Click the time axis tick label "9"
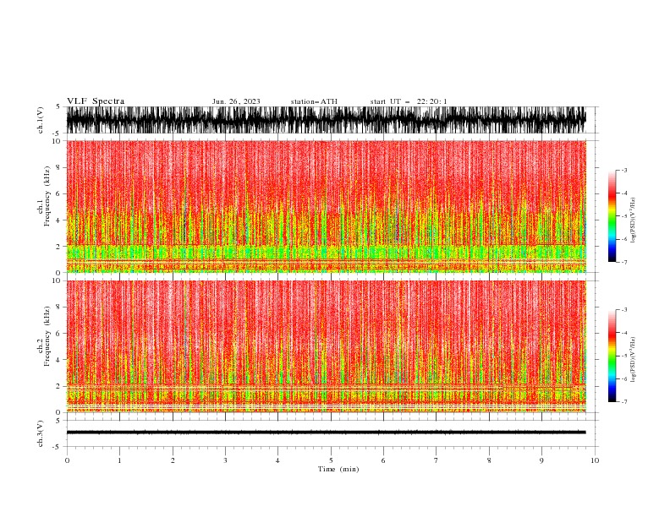Screen dimensions: 670x517 pyautogui.click(x=541, y=460)
